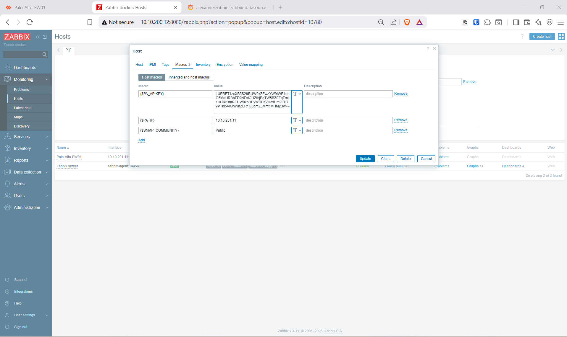Screen dimensions: 567x337
Task: Click the Brave shields lion icon
Action: click(407, 22)
